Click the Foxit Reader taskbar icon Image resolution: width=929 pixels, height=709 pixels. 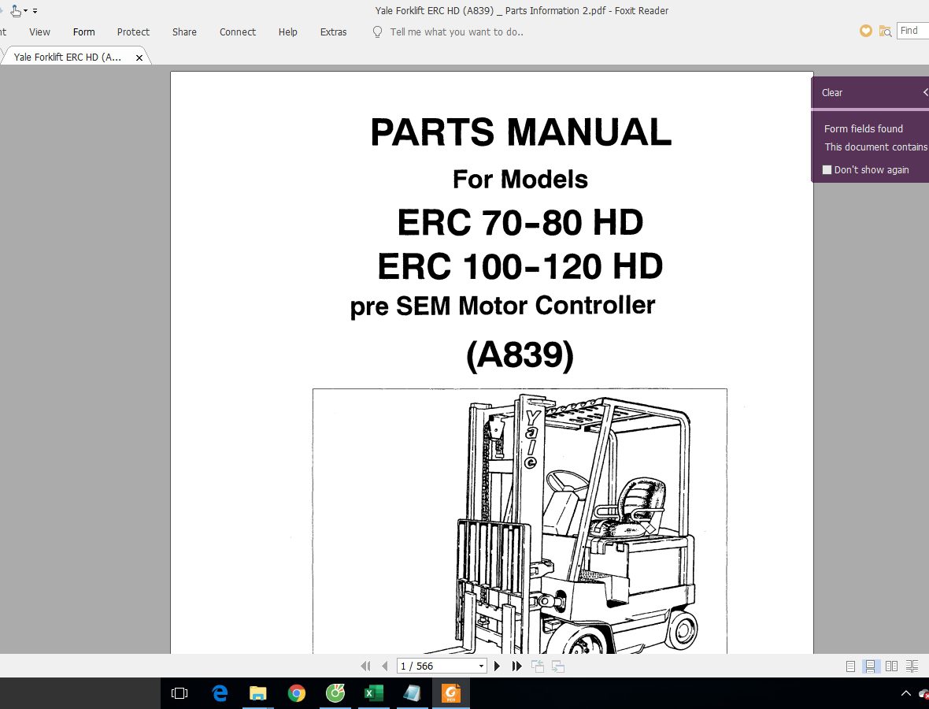[x=451, y=693]
